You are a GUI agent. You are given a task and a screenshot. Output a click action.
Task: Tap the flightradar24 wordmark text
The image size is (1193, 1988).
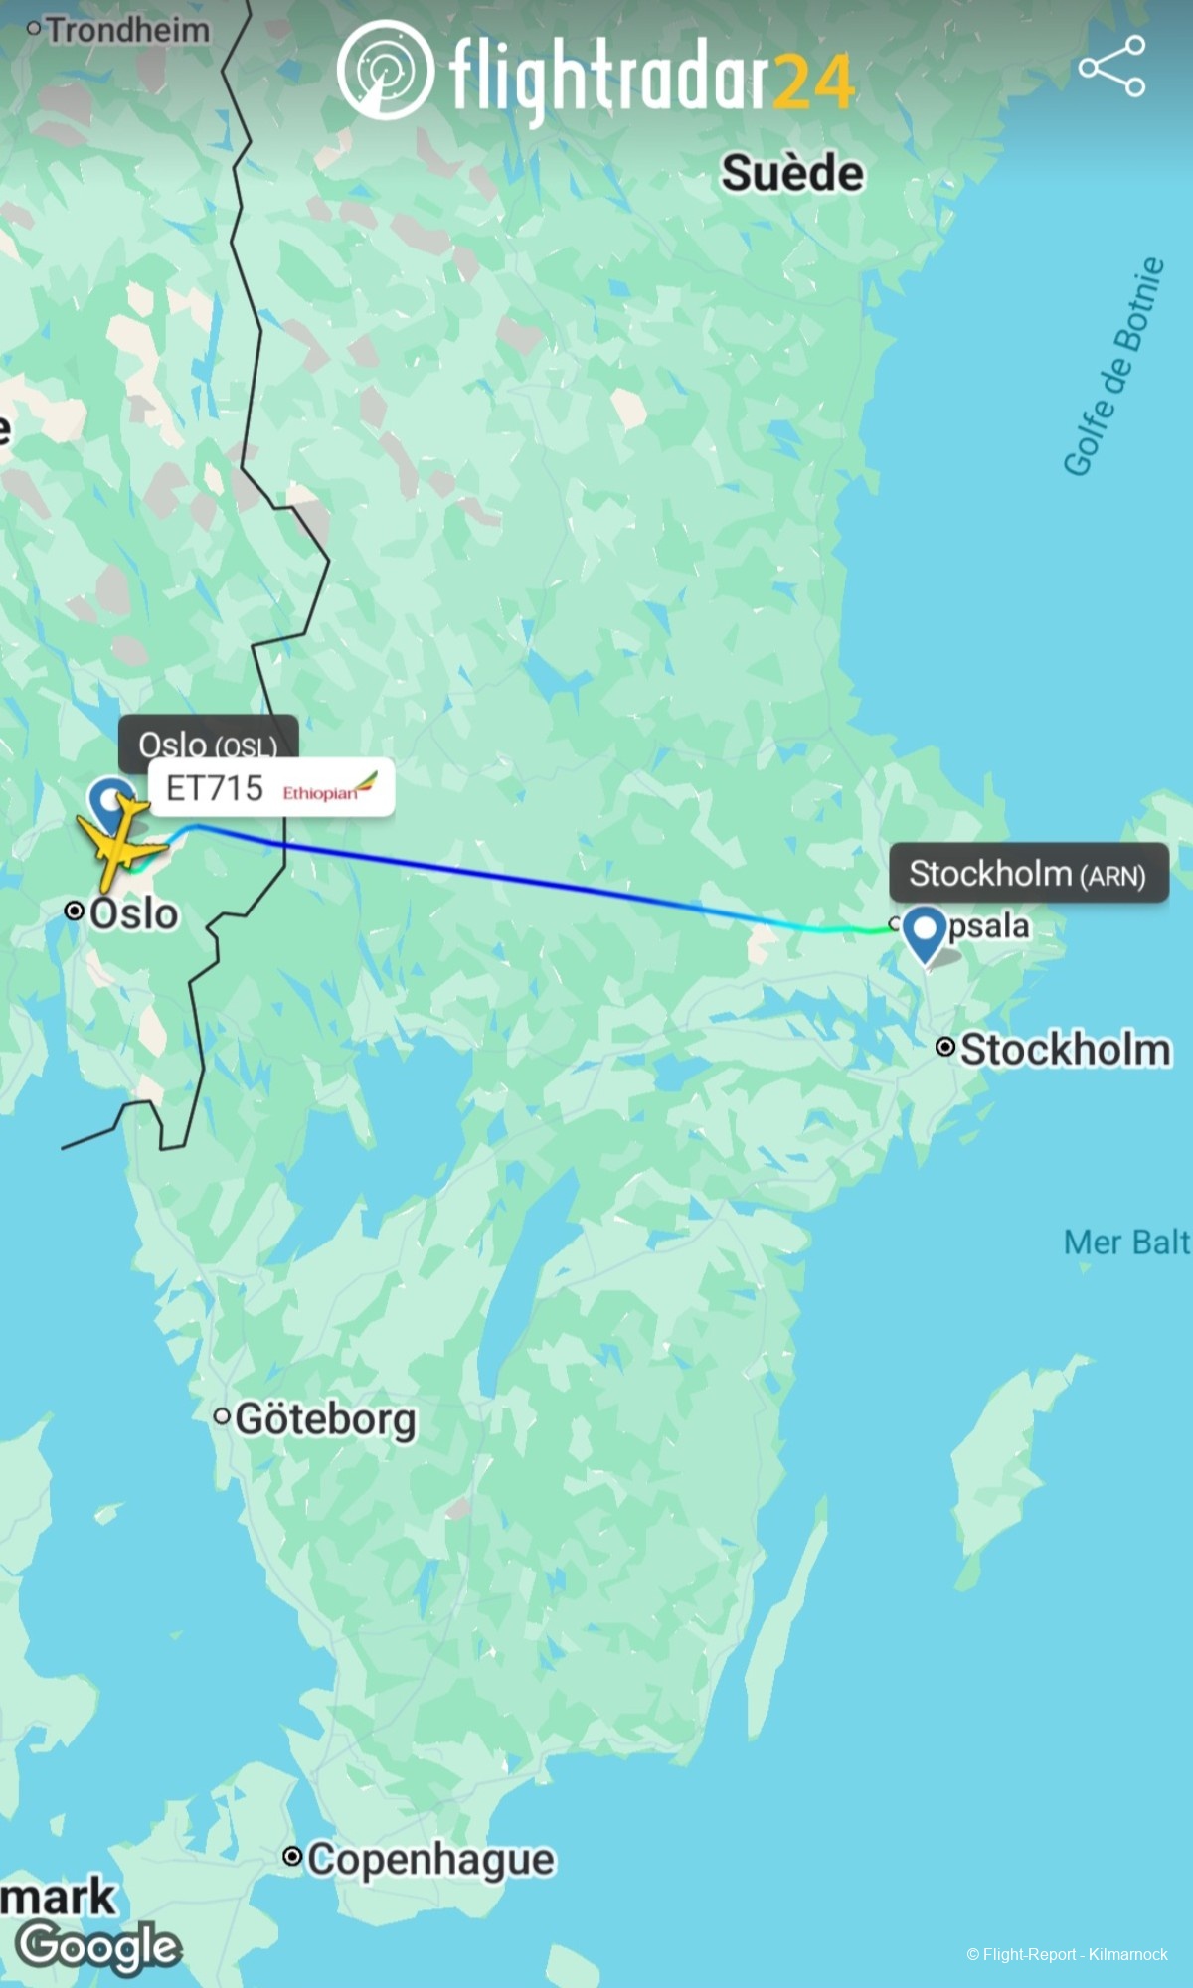[652, 76]
